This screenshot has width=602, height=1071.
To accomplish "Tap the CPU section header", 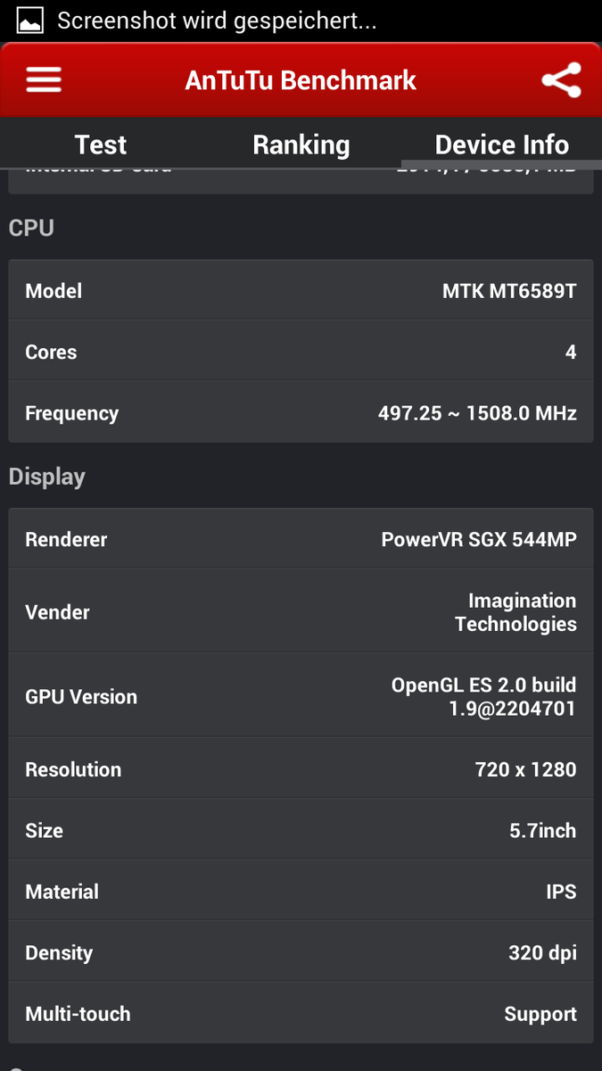I will 31,228.
